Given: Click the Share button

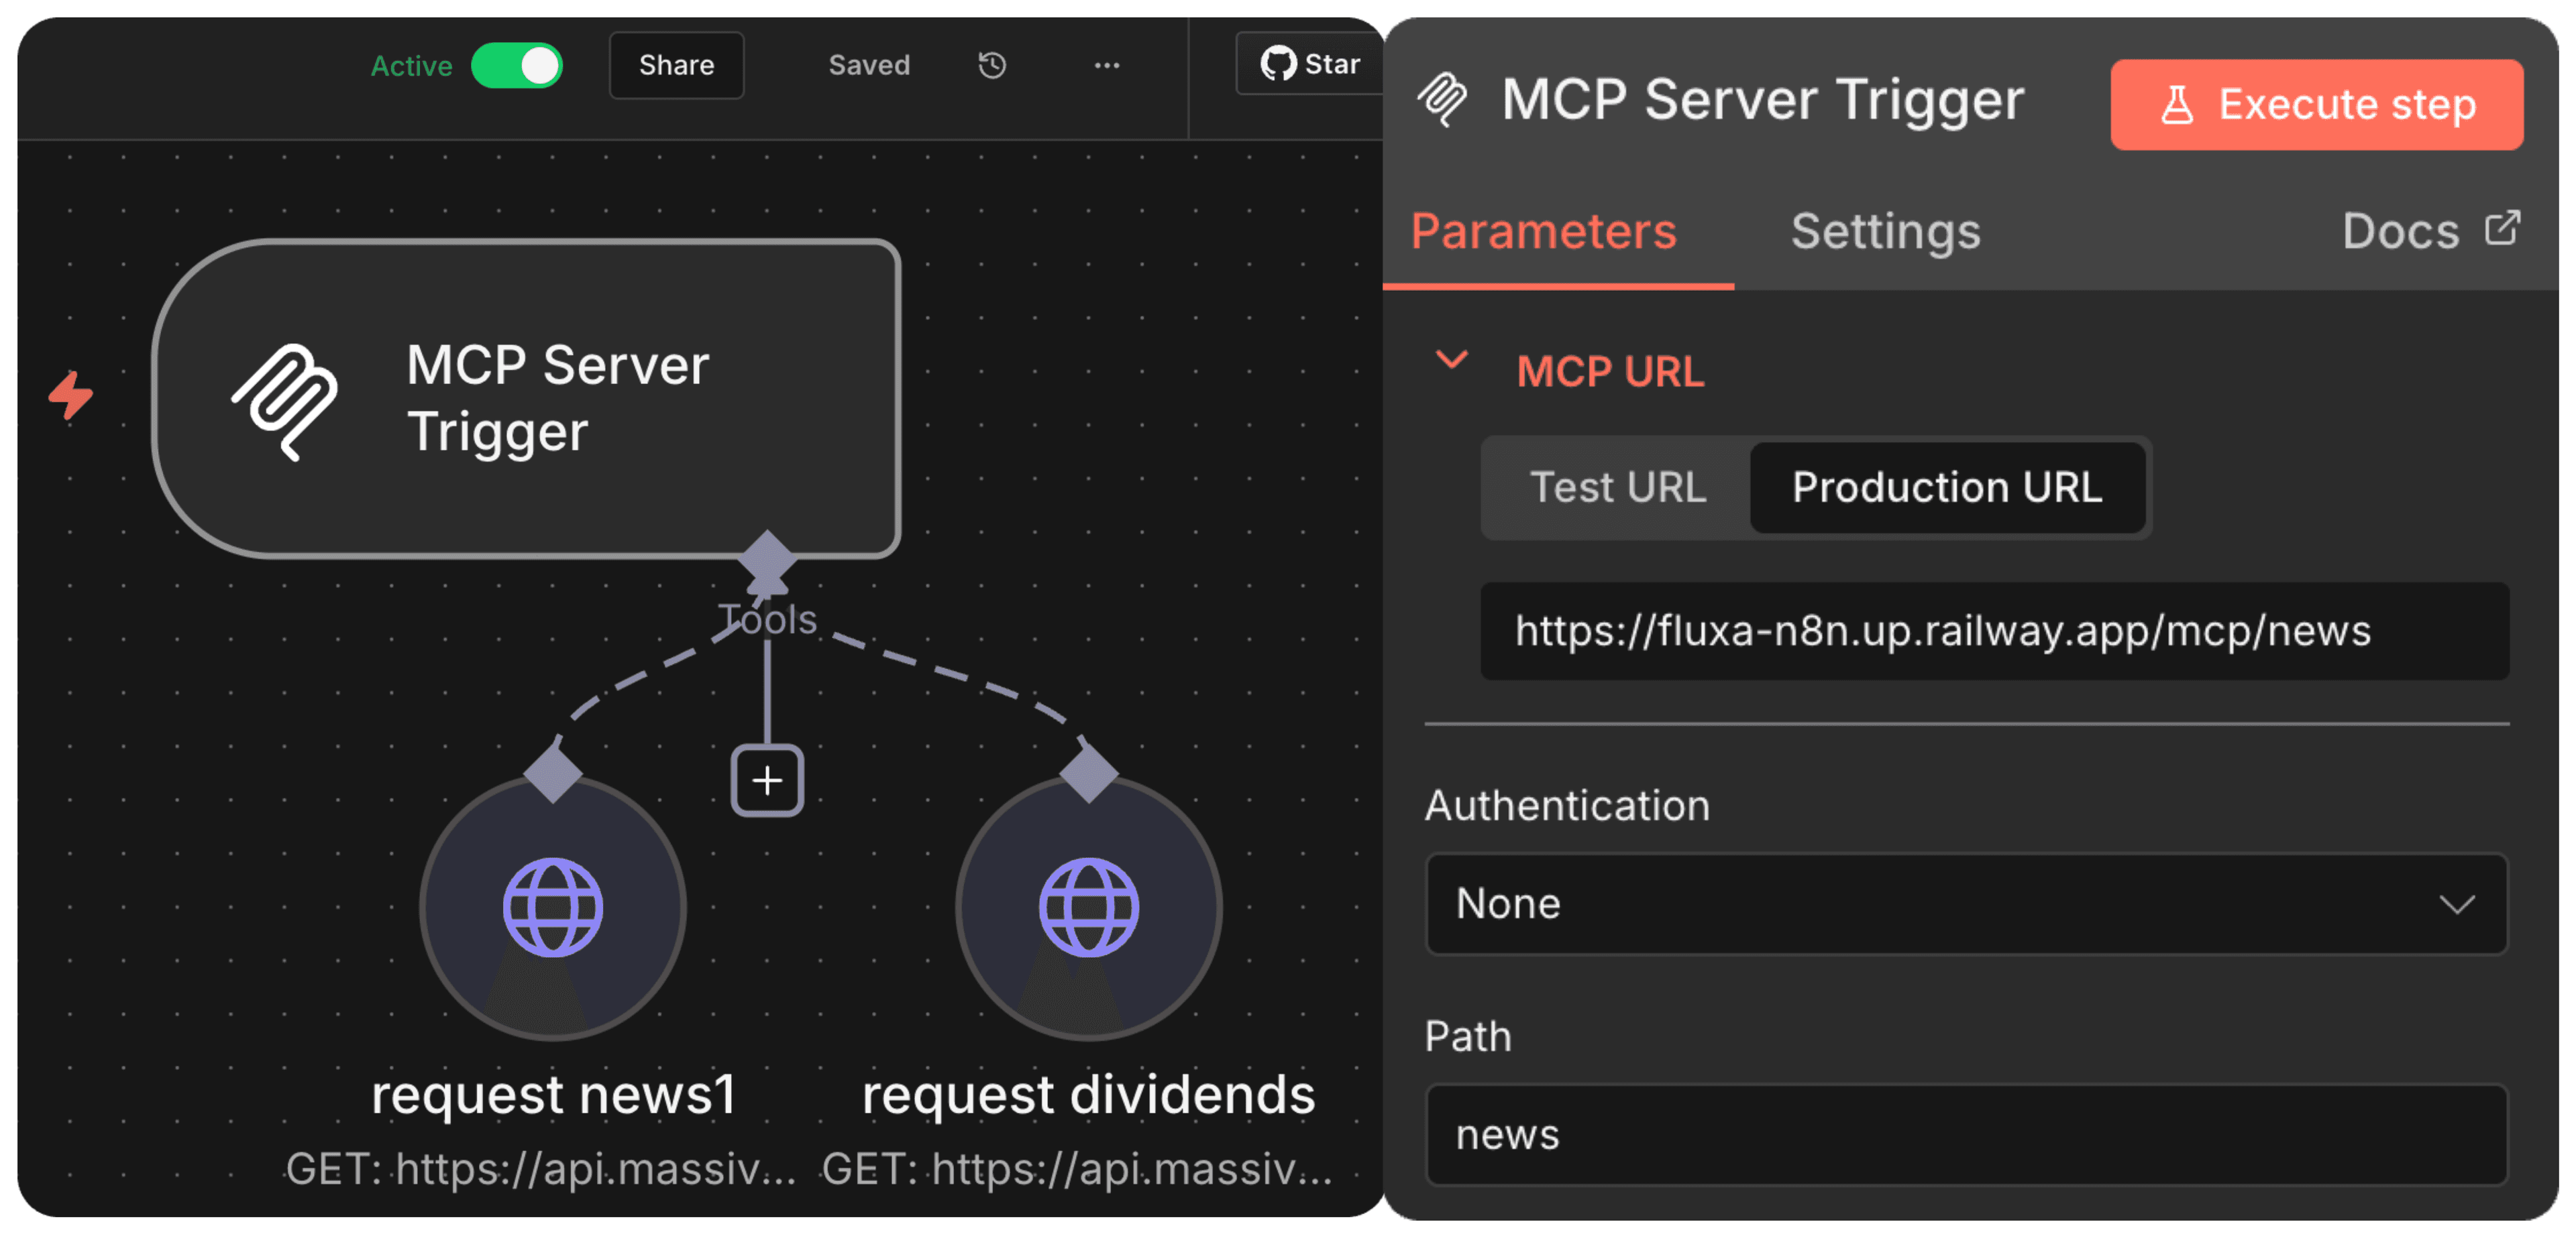Looking at the screenshot, I should (676, 64).
